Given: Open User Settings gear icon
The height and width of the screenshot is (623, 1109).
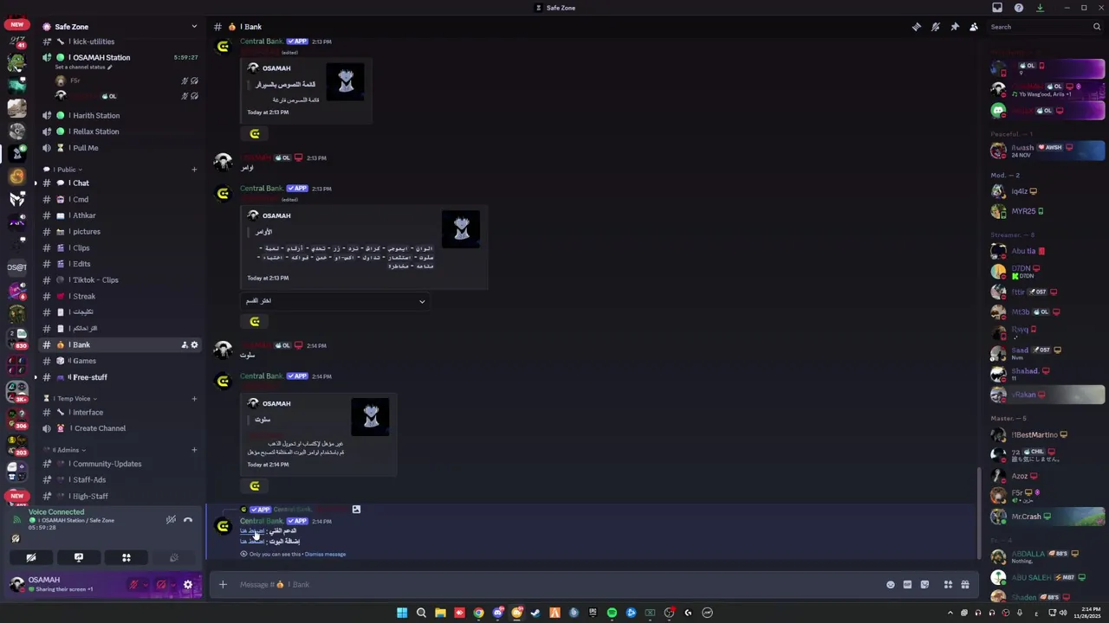Looking at the screenshot, I should point(188,585).
